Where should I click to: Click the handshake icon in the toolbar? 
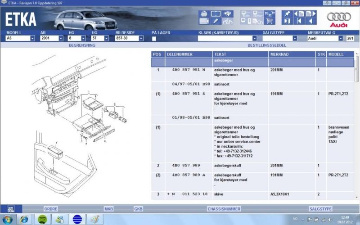(x=228, y=13)
